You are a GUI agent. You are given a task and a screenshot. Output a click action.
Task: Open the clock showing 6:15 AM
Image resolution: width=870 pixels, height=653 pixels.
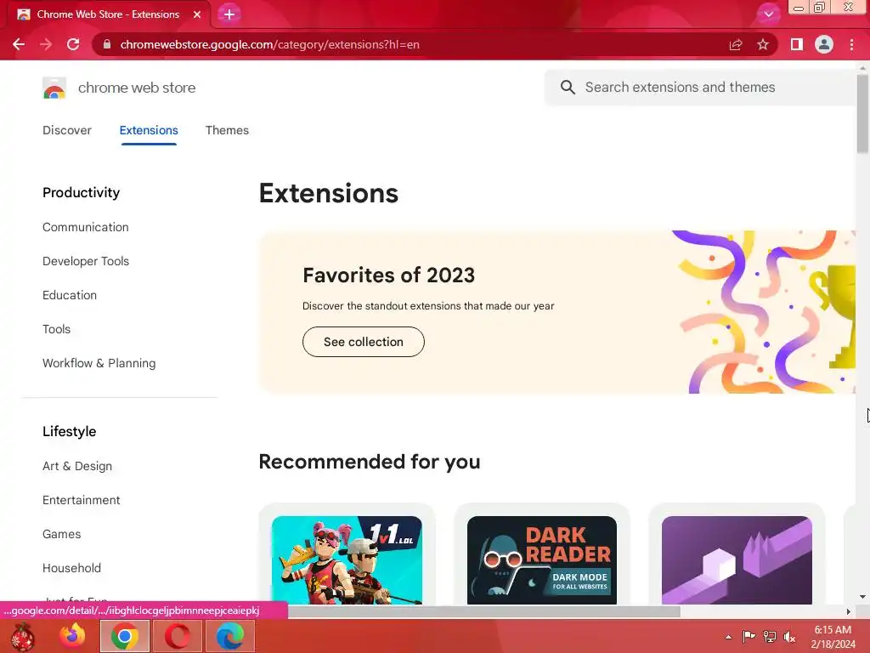tap(833, 637)
